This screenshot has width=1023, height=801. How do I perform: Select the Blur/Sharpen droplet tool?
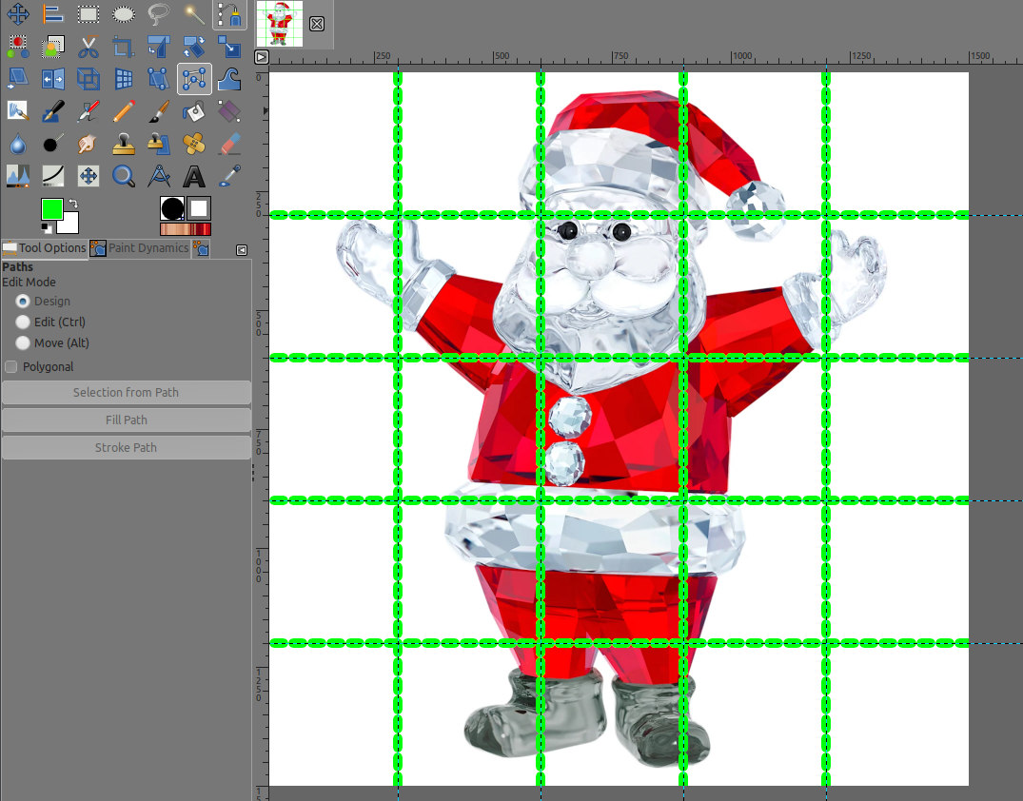pyautogui.click(x=18, y=144)
